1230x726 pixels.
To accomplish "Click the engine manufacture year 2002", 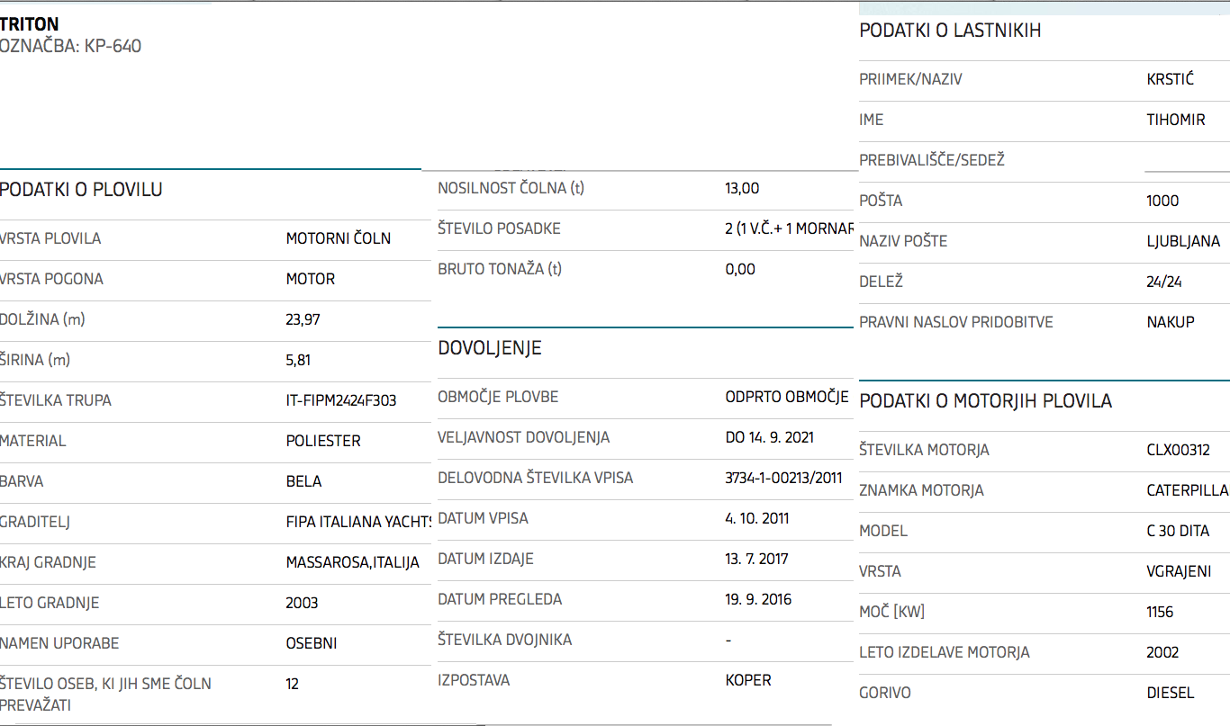I will click(1162, 652).
